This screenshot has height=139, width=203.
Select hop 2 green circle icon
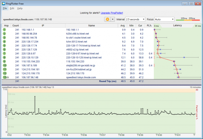click(x=4, y=34)
